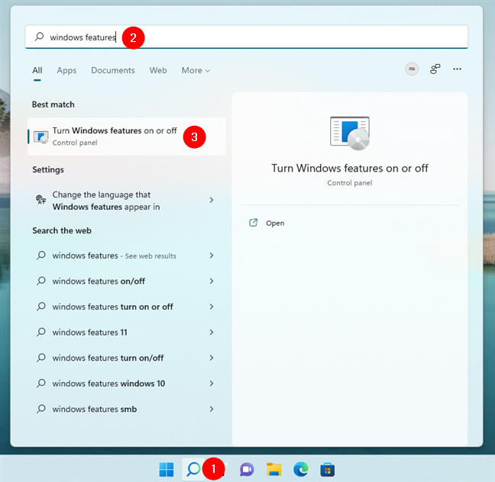Switch to the All tab
Screen dimensions: 495x482
[37, 70]
